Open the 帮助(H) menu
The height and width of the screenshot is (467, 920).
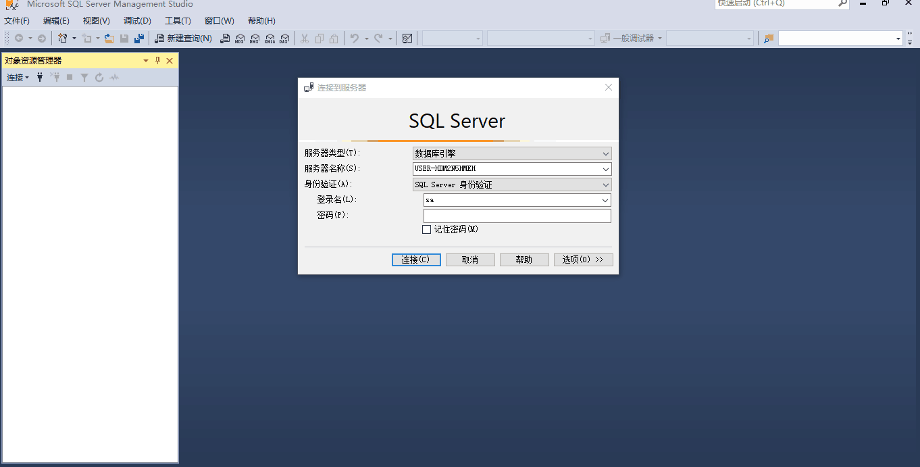tap(261, 21)
